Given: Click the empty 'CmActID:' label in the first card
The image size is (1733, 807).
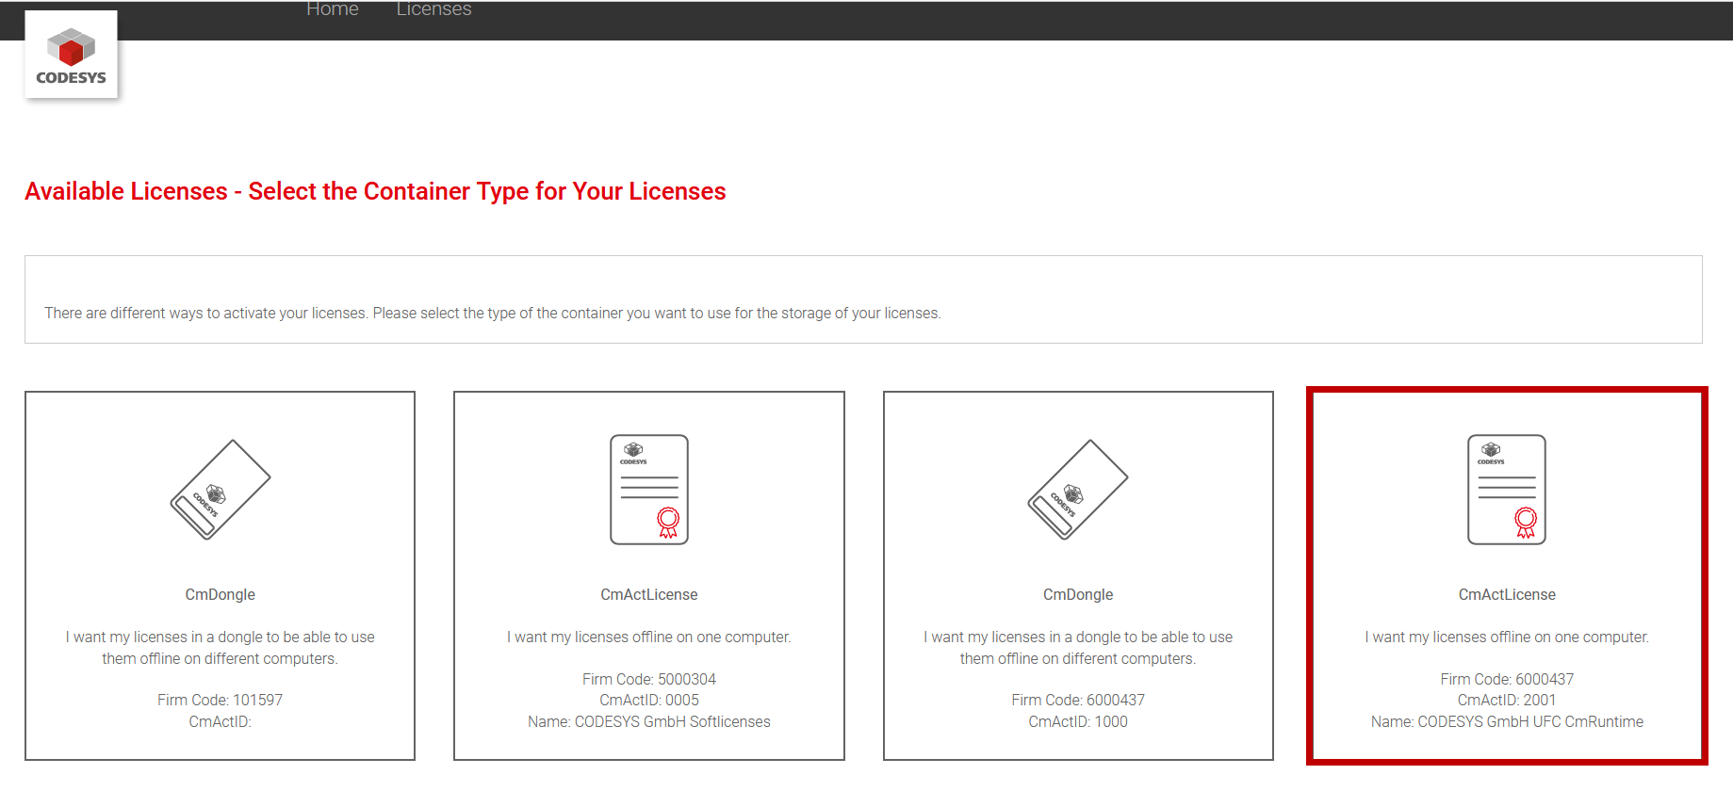Looking at the screenshot, I should (x=220, y=721).
